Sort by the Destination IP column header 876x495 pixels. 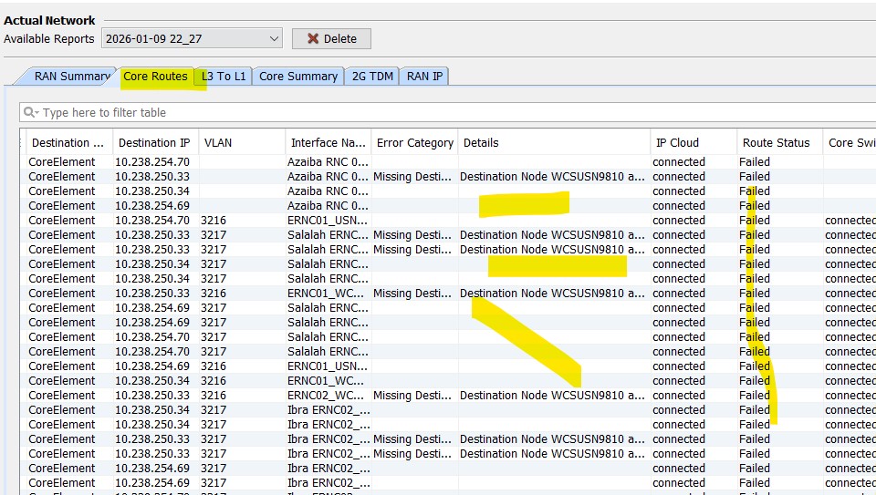click(x=154, y=143)
